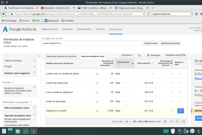Open the PostedIn bookmark
This screenshot has width=202, height=135.
[x=68, y=21]
